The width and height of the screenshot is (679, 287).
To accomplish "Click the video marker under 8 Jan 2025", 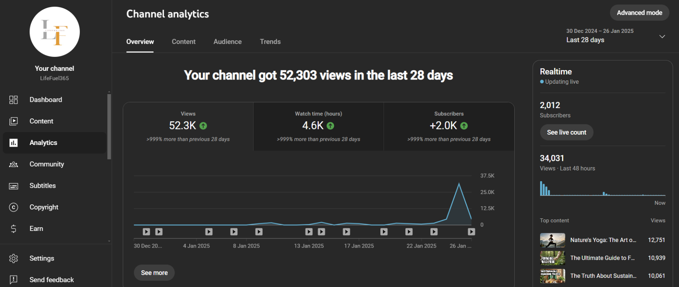I will point(234,232).
